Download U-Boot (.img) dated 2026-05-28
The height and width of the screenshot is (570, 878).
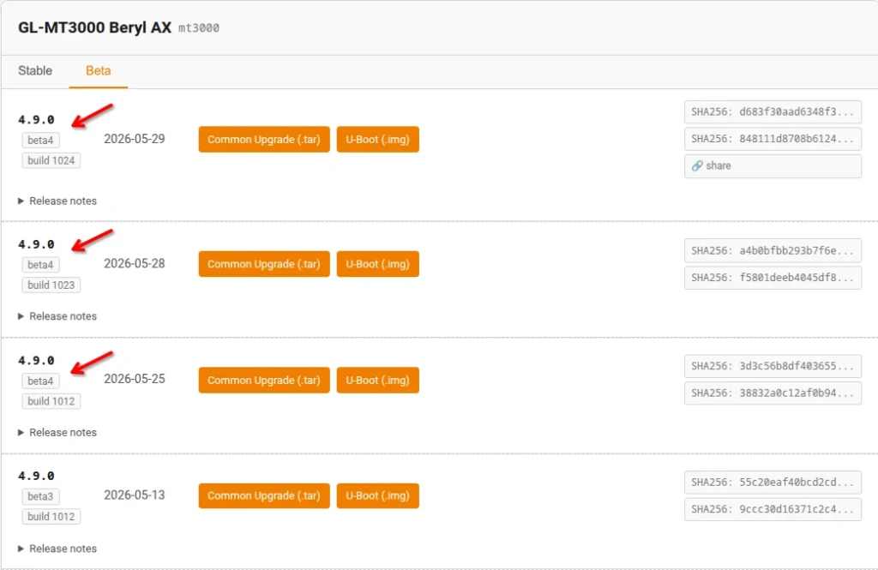[377, 264]
